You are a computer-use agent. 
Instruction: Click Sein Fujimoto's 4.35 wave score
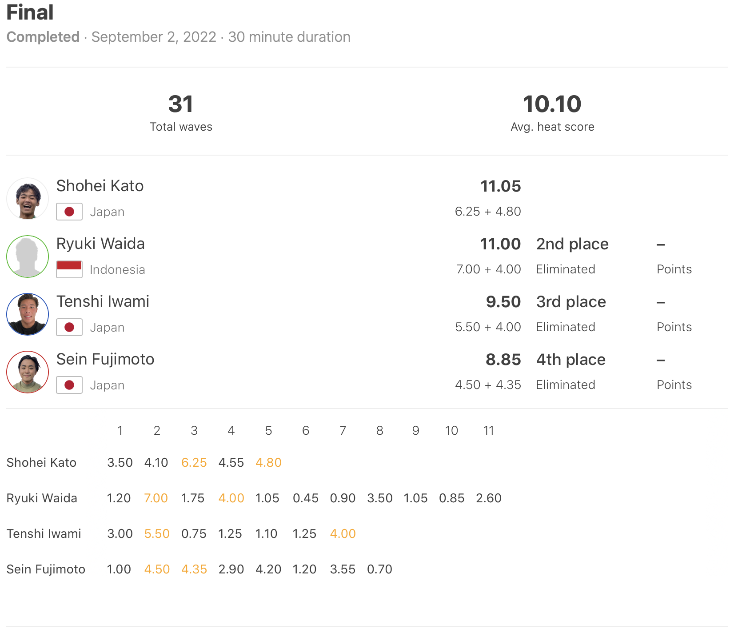(x=194, y=569)
